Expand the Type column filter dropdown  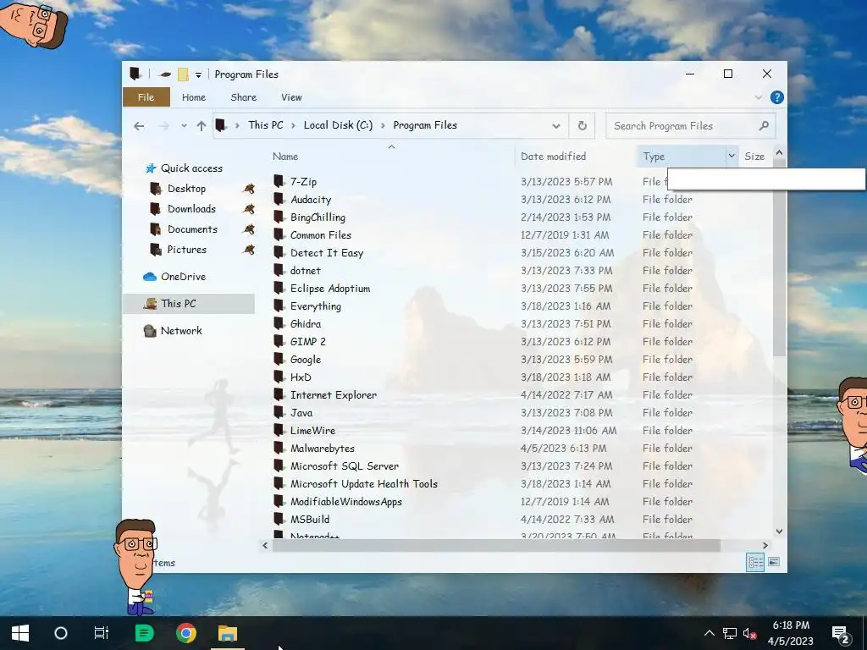click(732, 157)
